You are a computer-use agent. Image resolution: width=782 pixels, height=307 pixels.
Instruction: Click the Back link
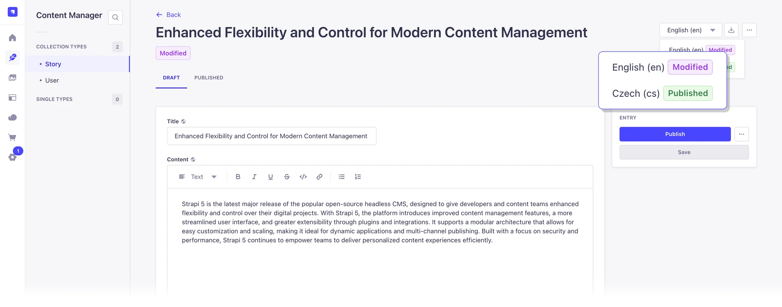(x=169, y=15)
